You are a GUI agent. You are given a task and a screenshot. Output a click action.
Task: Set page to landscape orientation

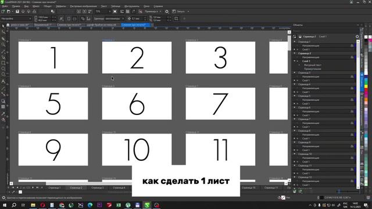tap(74, 19)
